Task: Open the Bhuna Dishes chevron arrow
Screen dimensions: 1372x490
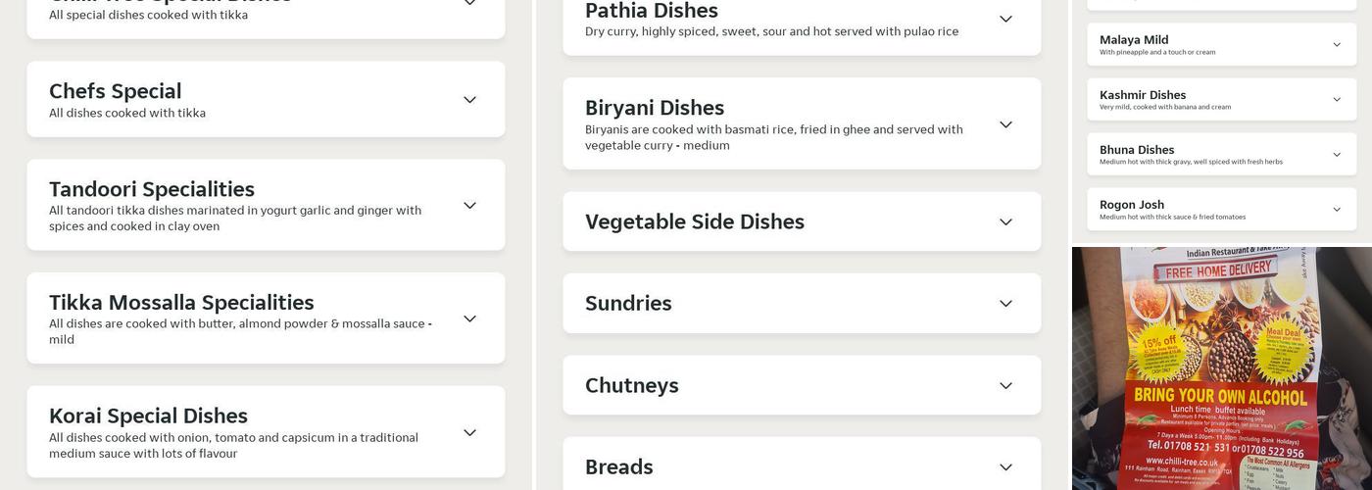Action: click(x=1337, y=155)
